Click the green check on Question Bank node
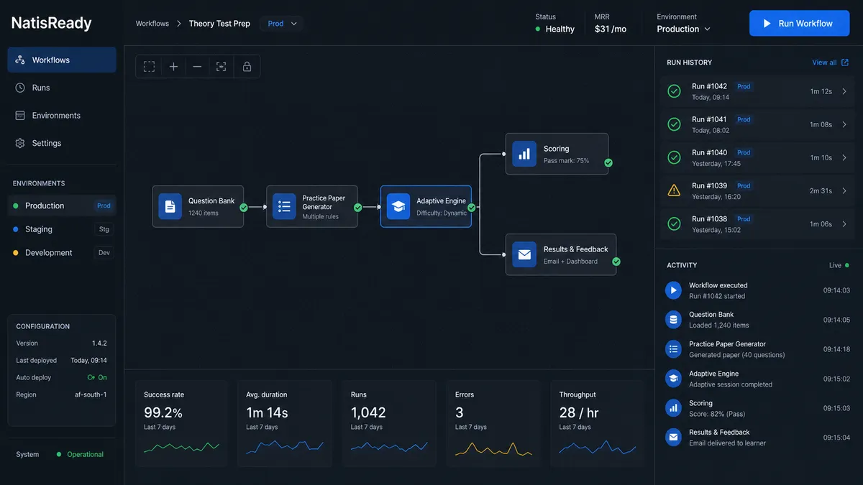863x485 pixels. point(243,208)
